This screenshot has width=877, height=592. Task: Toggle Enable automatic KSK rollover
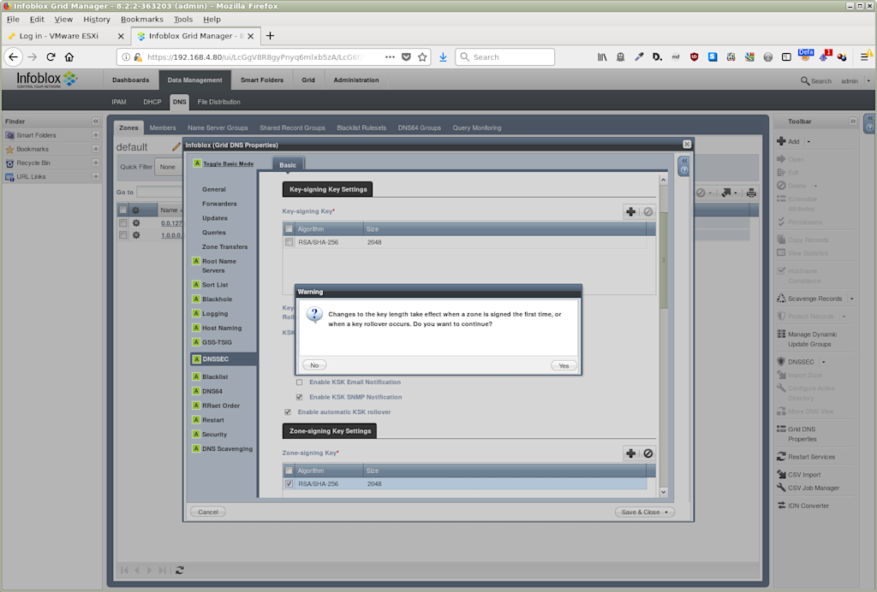click(288, 412)
